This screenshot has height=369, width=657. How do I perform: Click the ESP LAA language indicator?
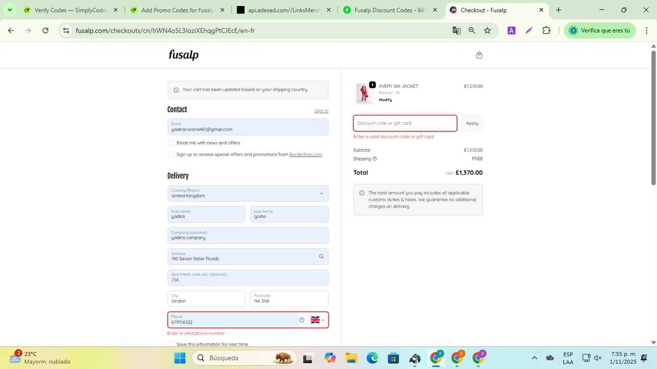[568, 358]
